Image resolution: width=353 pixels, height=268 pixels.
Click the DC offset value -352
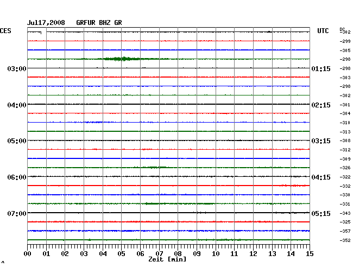(345, 240)
